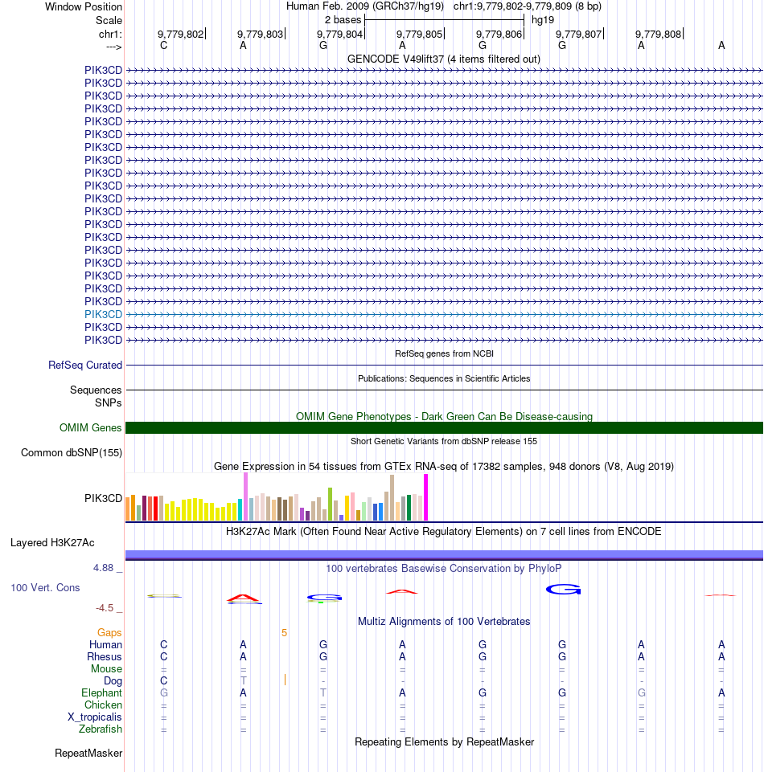This screenshot has width=764, height=772.
Task: Click the X_tropicalis alignment row label
Action: [95, 717]
